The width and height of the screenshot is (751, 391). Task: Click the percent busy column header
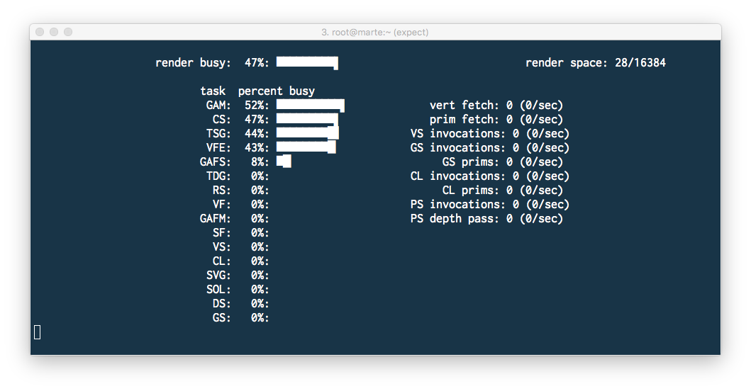(277, 91)
